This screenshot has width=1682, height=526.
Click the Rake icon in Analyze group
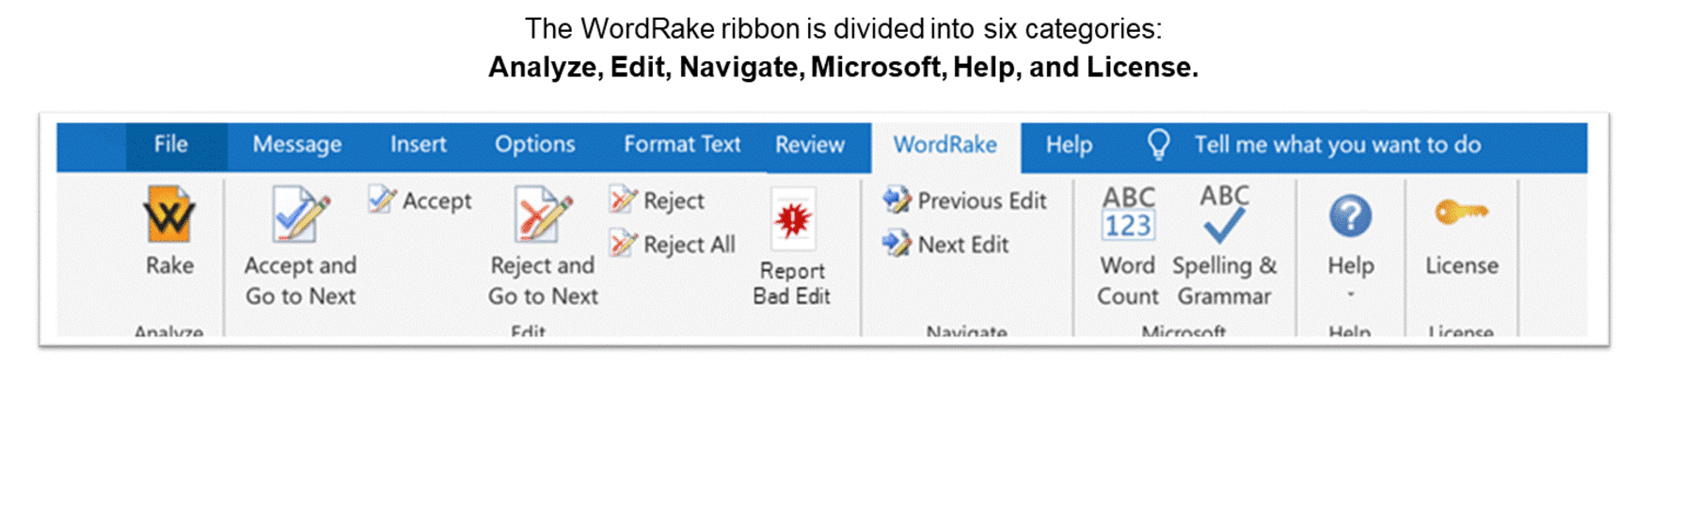[x=169, y=215]
